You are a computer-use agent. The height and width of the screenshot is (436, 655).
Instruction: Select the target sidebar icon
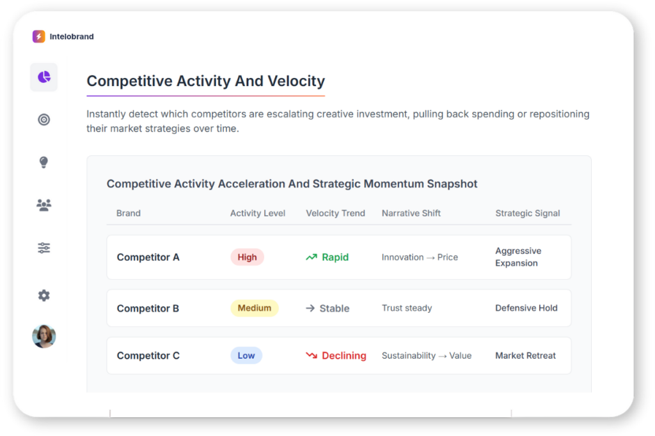pyautogui.click(x=43, y=119)
